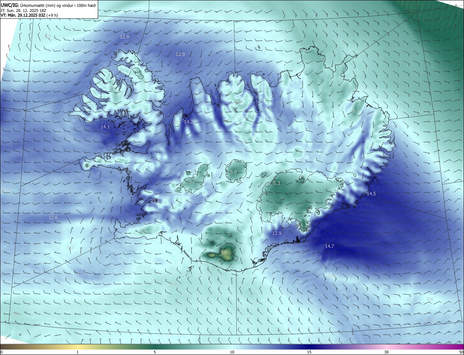Screen dimensions: 464x355
Task: Click the 14.5 value on the map
Action: [371, 193]
